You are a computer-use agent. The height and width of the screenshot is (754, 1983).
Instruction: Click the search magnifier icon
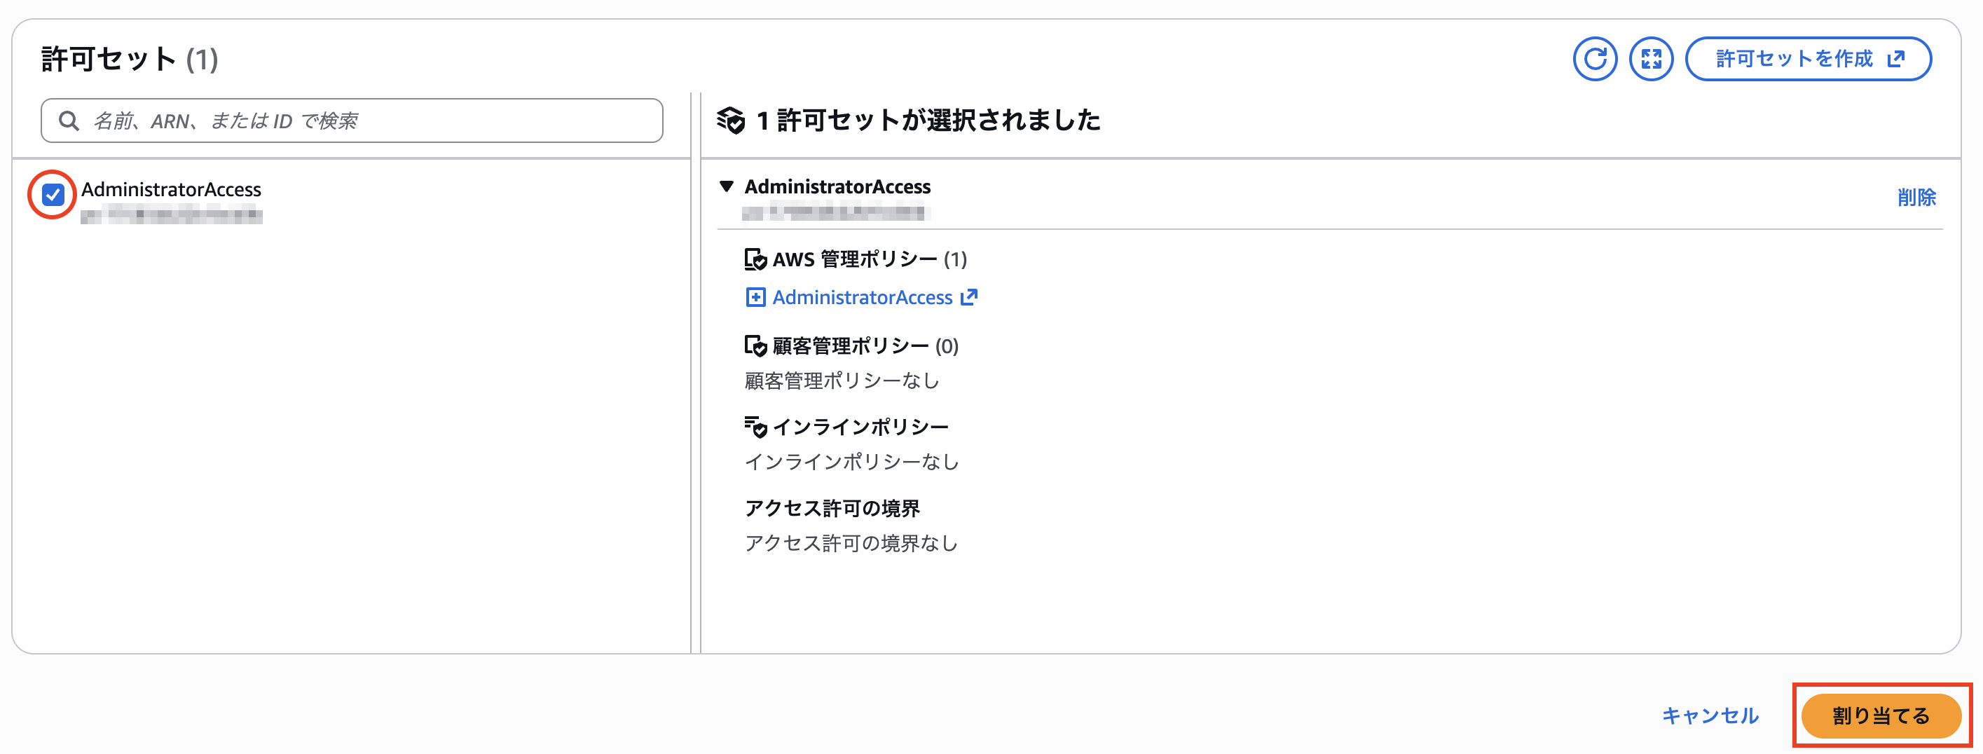pyautogui.click(x=69, y=120)
